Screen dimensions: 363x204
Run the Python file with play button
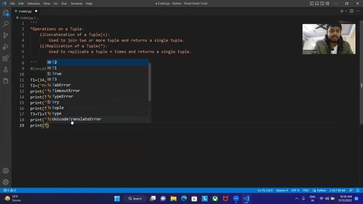tap(341, 11)
